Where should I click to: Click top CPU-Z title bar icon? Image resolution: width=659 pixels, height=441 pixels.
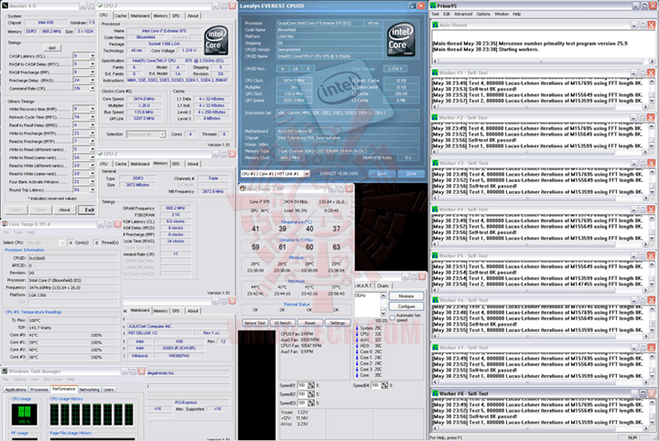pos(100,5)
